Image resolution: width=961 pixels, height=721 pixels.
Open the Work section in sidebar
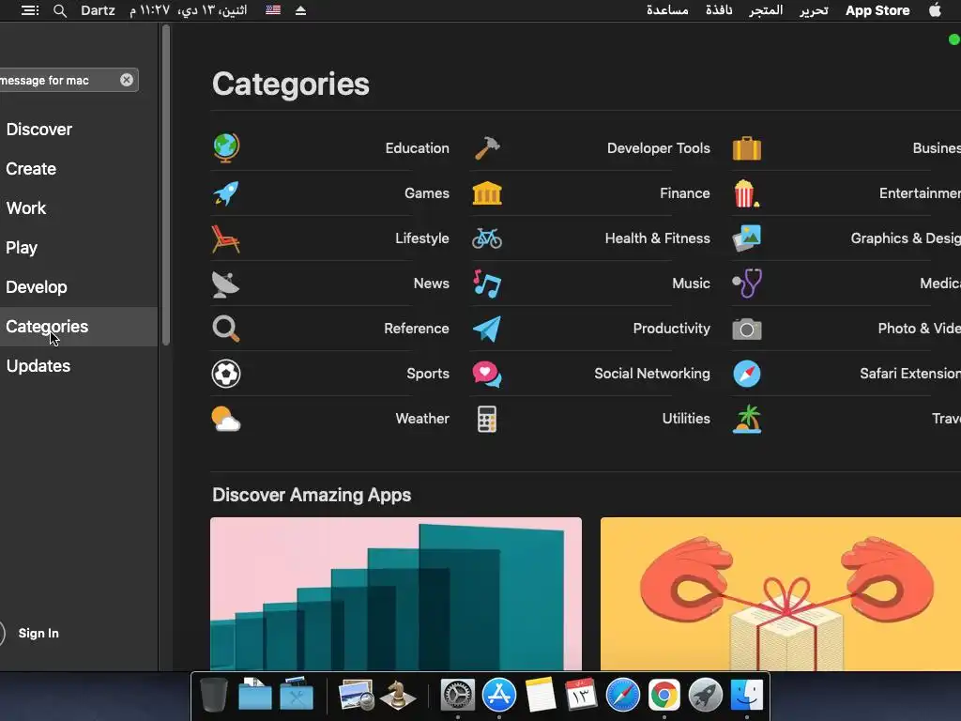tap(26, 207)
